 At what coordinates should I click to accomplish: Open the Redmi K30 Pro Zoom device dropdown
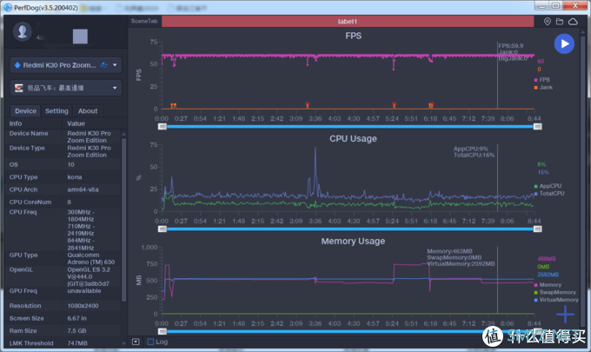click(66, 65)
